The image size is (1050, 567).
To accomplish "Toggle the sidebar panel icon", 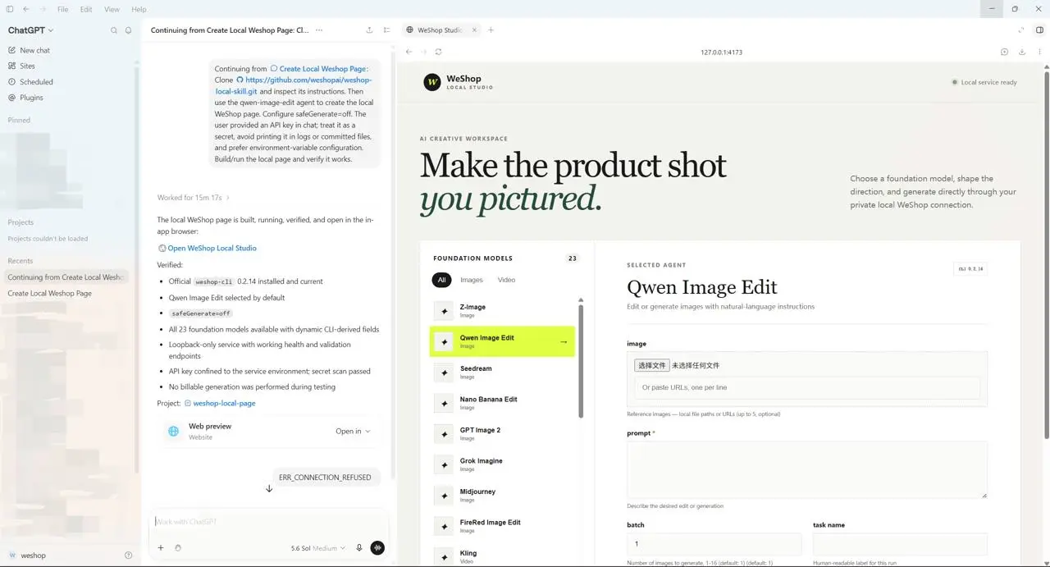I will pyautogui.click(x=10, y=9).
